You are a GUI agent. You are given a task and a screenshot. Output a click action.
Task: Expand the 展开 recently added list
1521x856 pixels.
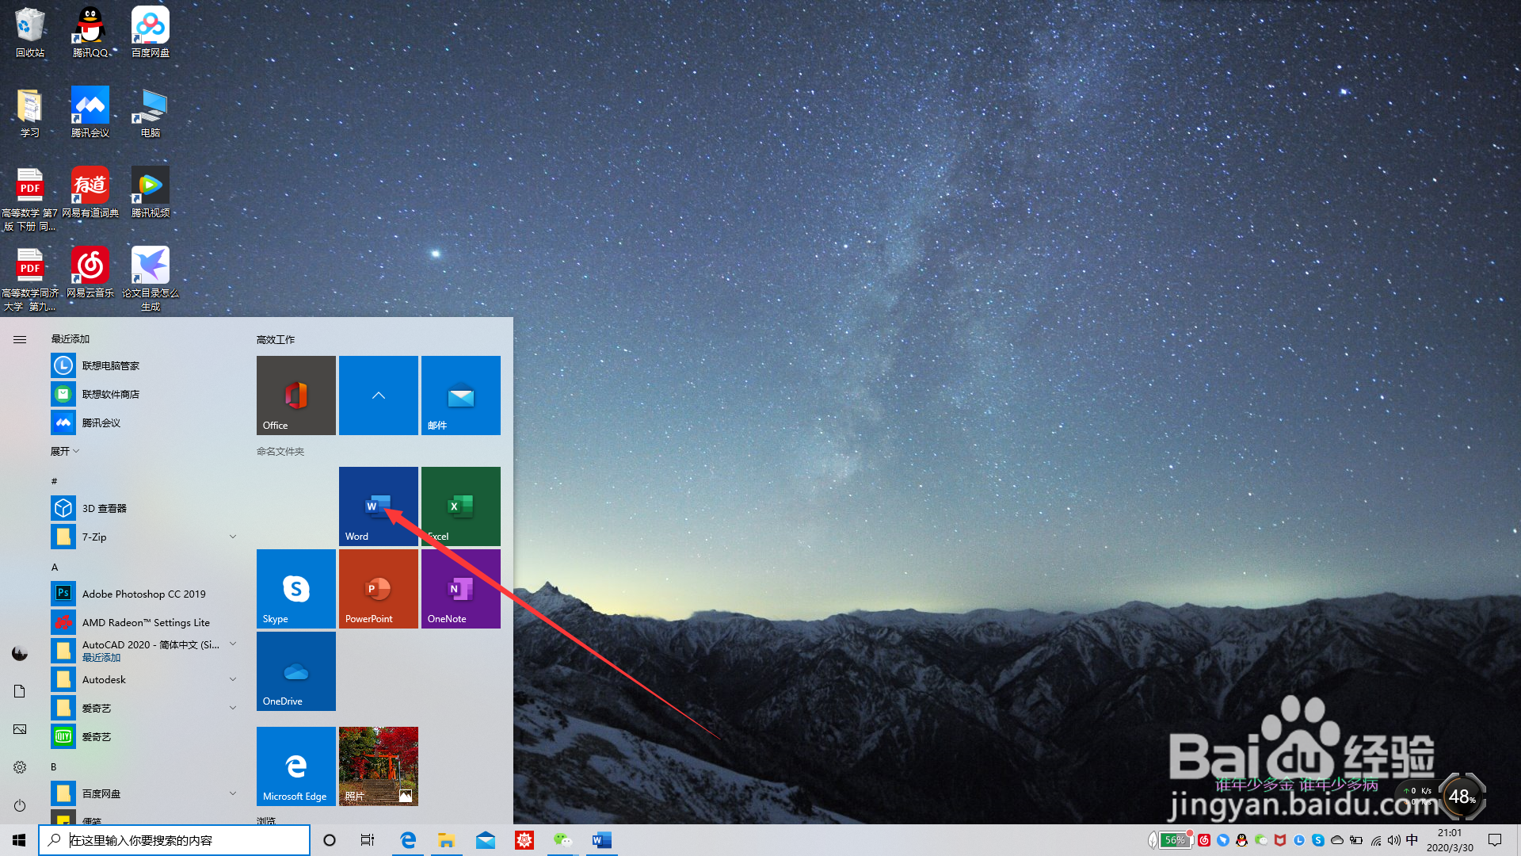pyautogui.click(x=65, y=451)
